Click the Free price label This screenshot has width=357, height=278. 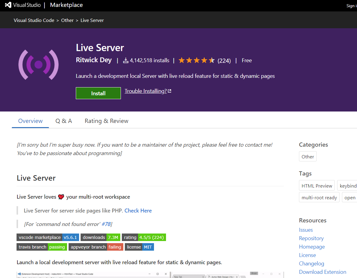(x=247, y=60)
